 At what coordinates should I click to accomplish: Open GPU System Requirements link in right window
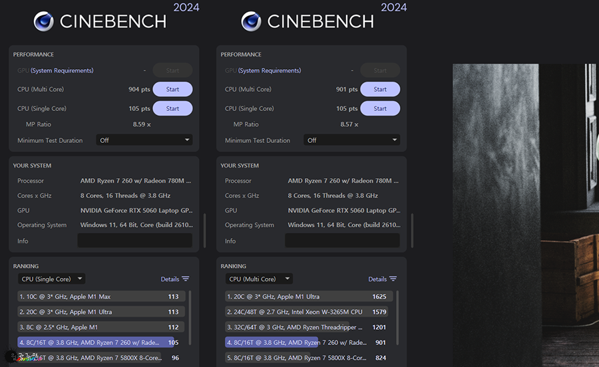(270, 70)
